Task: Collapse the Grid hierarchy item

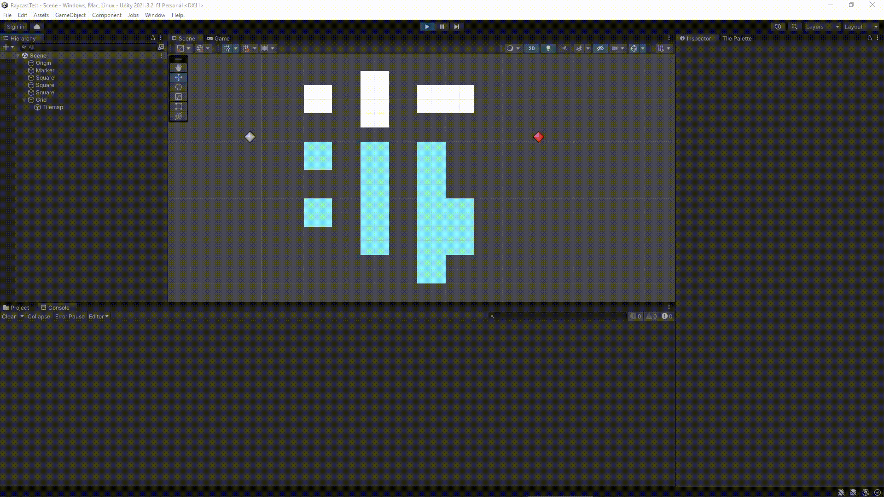Action: click(x=24, y=100)
